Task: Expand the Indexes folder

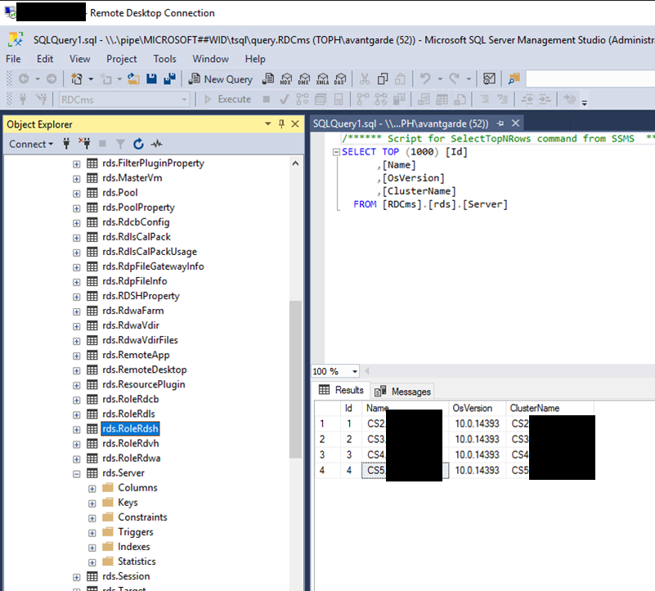Action: [92, 548]
